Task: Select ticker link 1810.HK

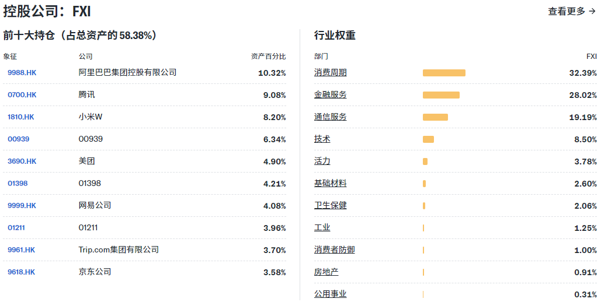Action: (x=20, y=117)
